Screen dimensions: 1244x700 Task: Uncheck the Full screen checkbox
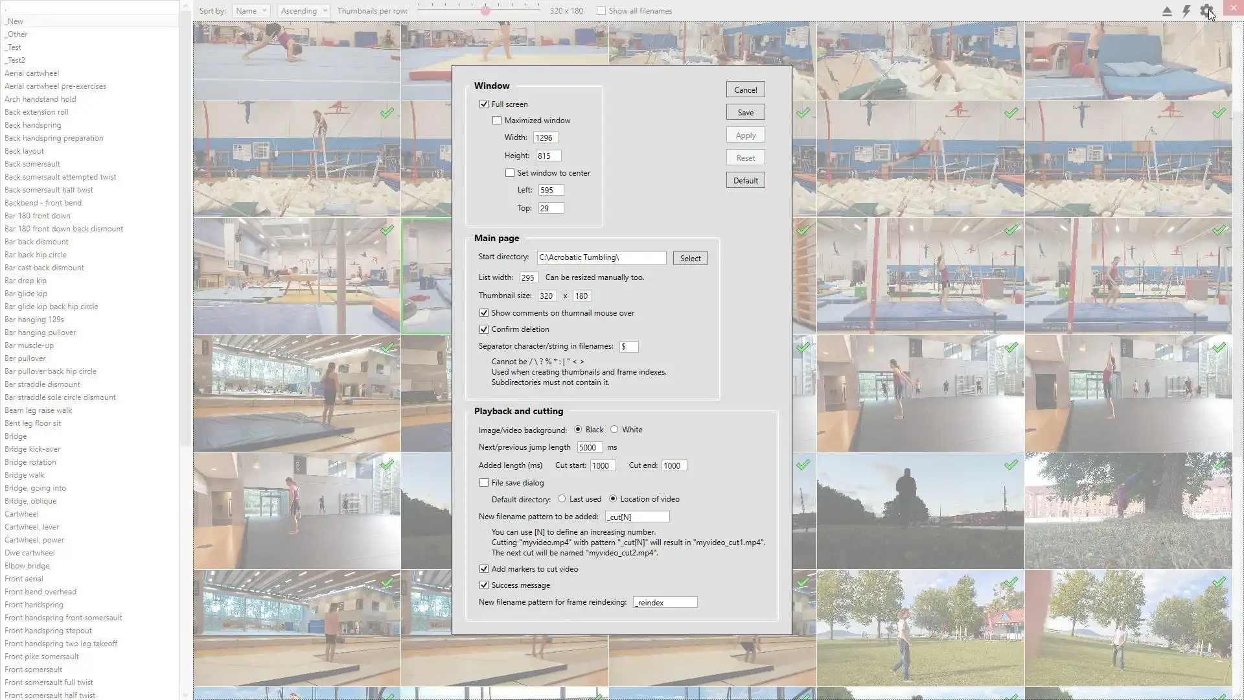[x=484, y=104]
